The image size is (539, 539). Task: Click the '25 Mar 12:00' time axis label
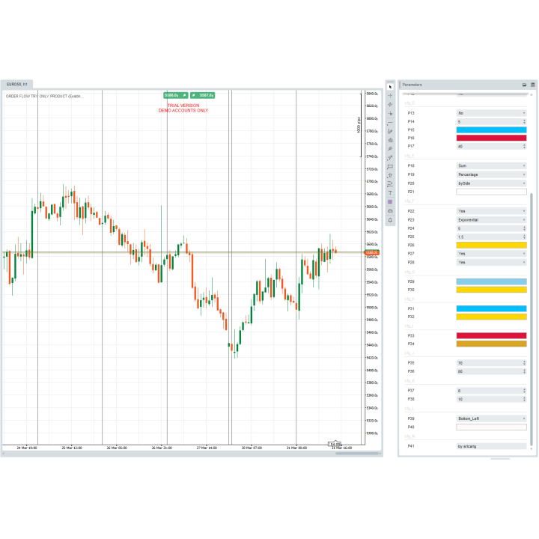(72, 448)
